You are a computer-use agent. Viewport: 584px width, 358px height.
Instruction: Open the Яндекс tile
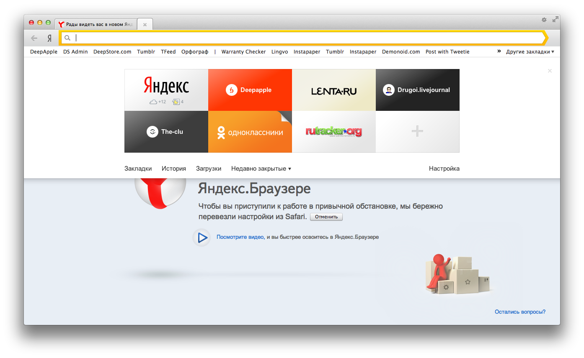coord(166,90)
